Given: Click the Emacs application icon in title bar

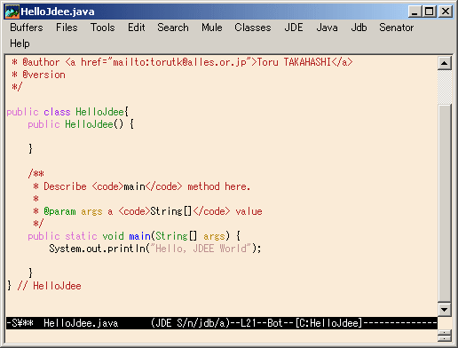Looking at the screenshot, I should point(12,12).
